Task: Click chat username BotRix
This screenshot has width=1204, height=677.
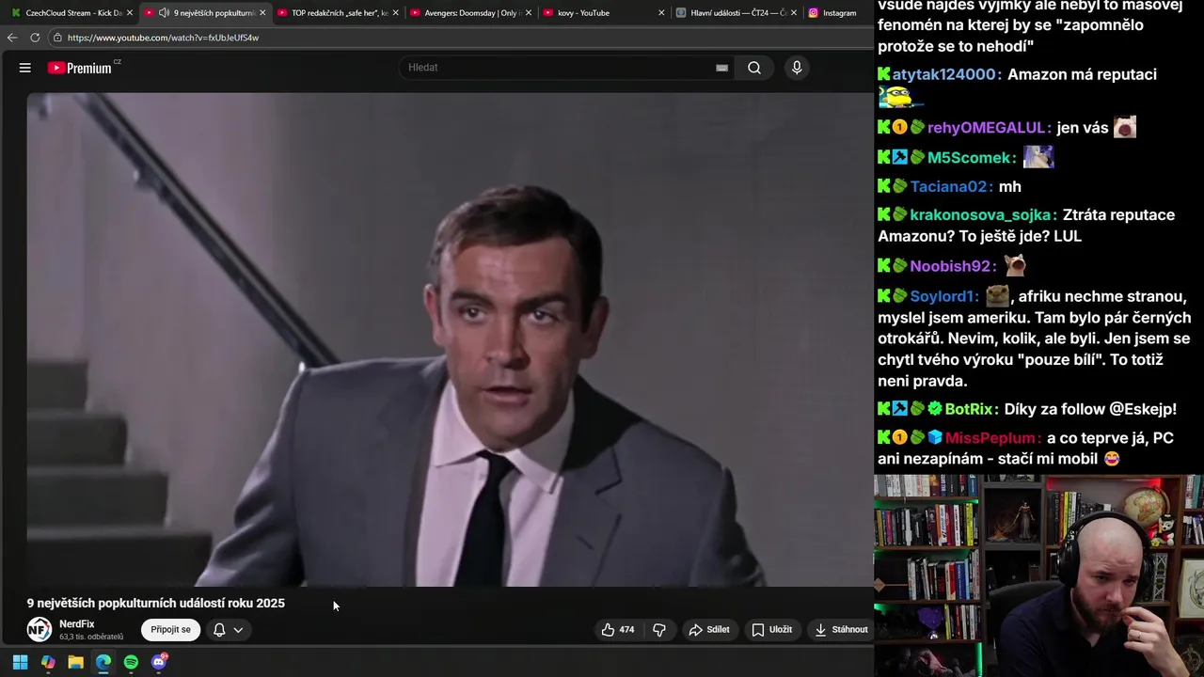Action: (969, 409)
